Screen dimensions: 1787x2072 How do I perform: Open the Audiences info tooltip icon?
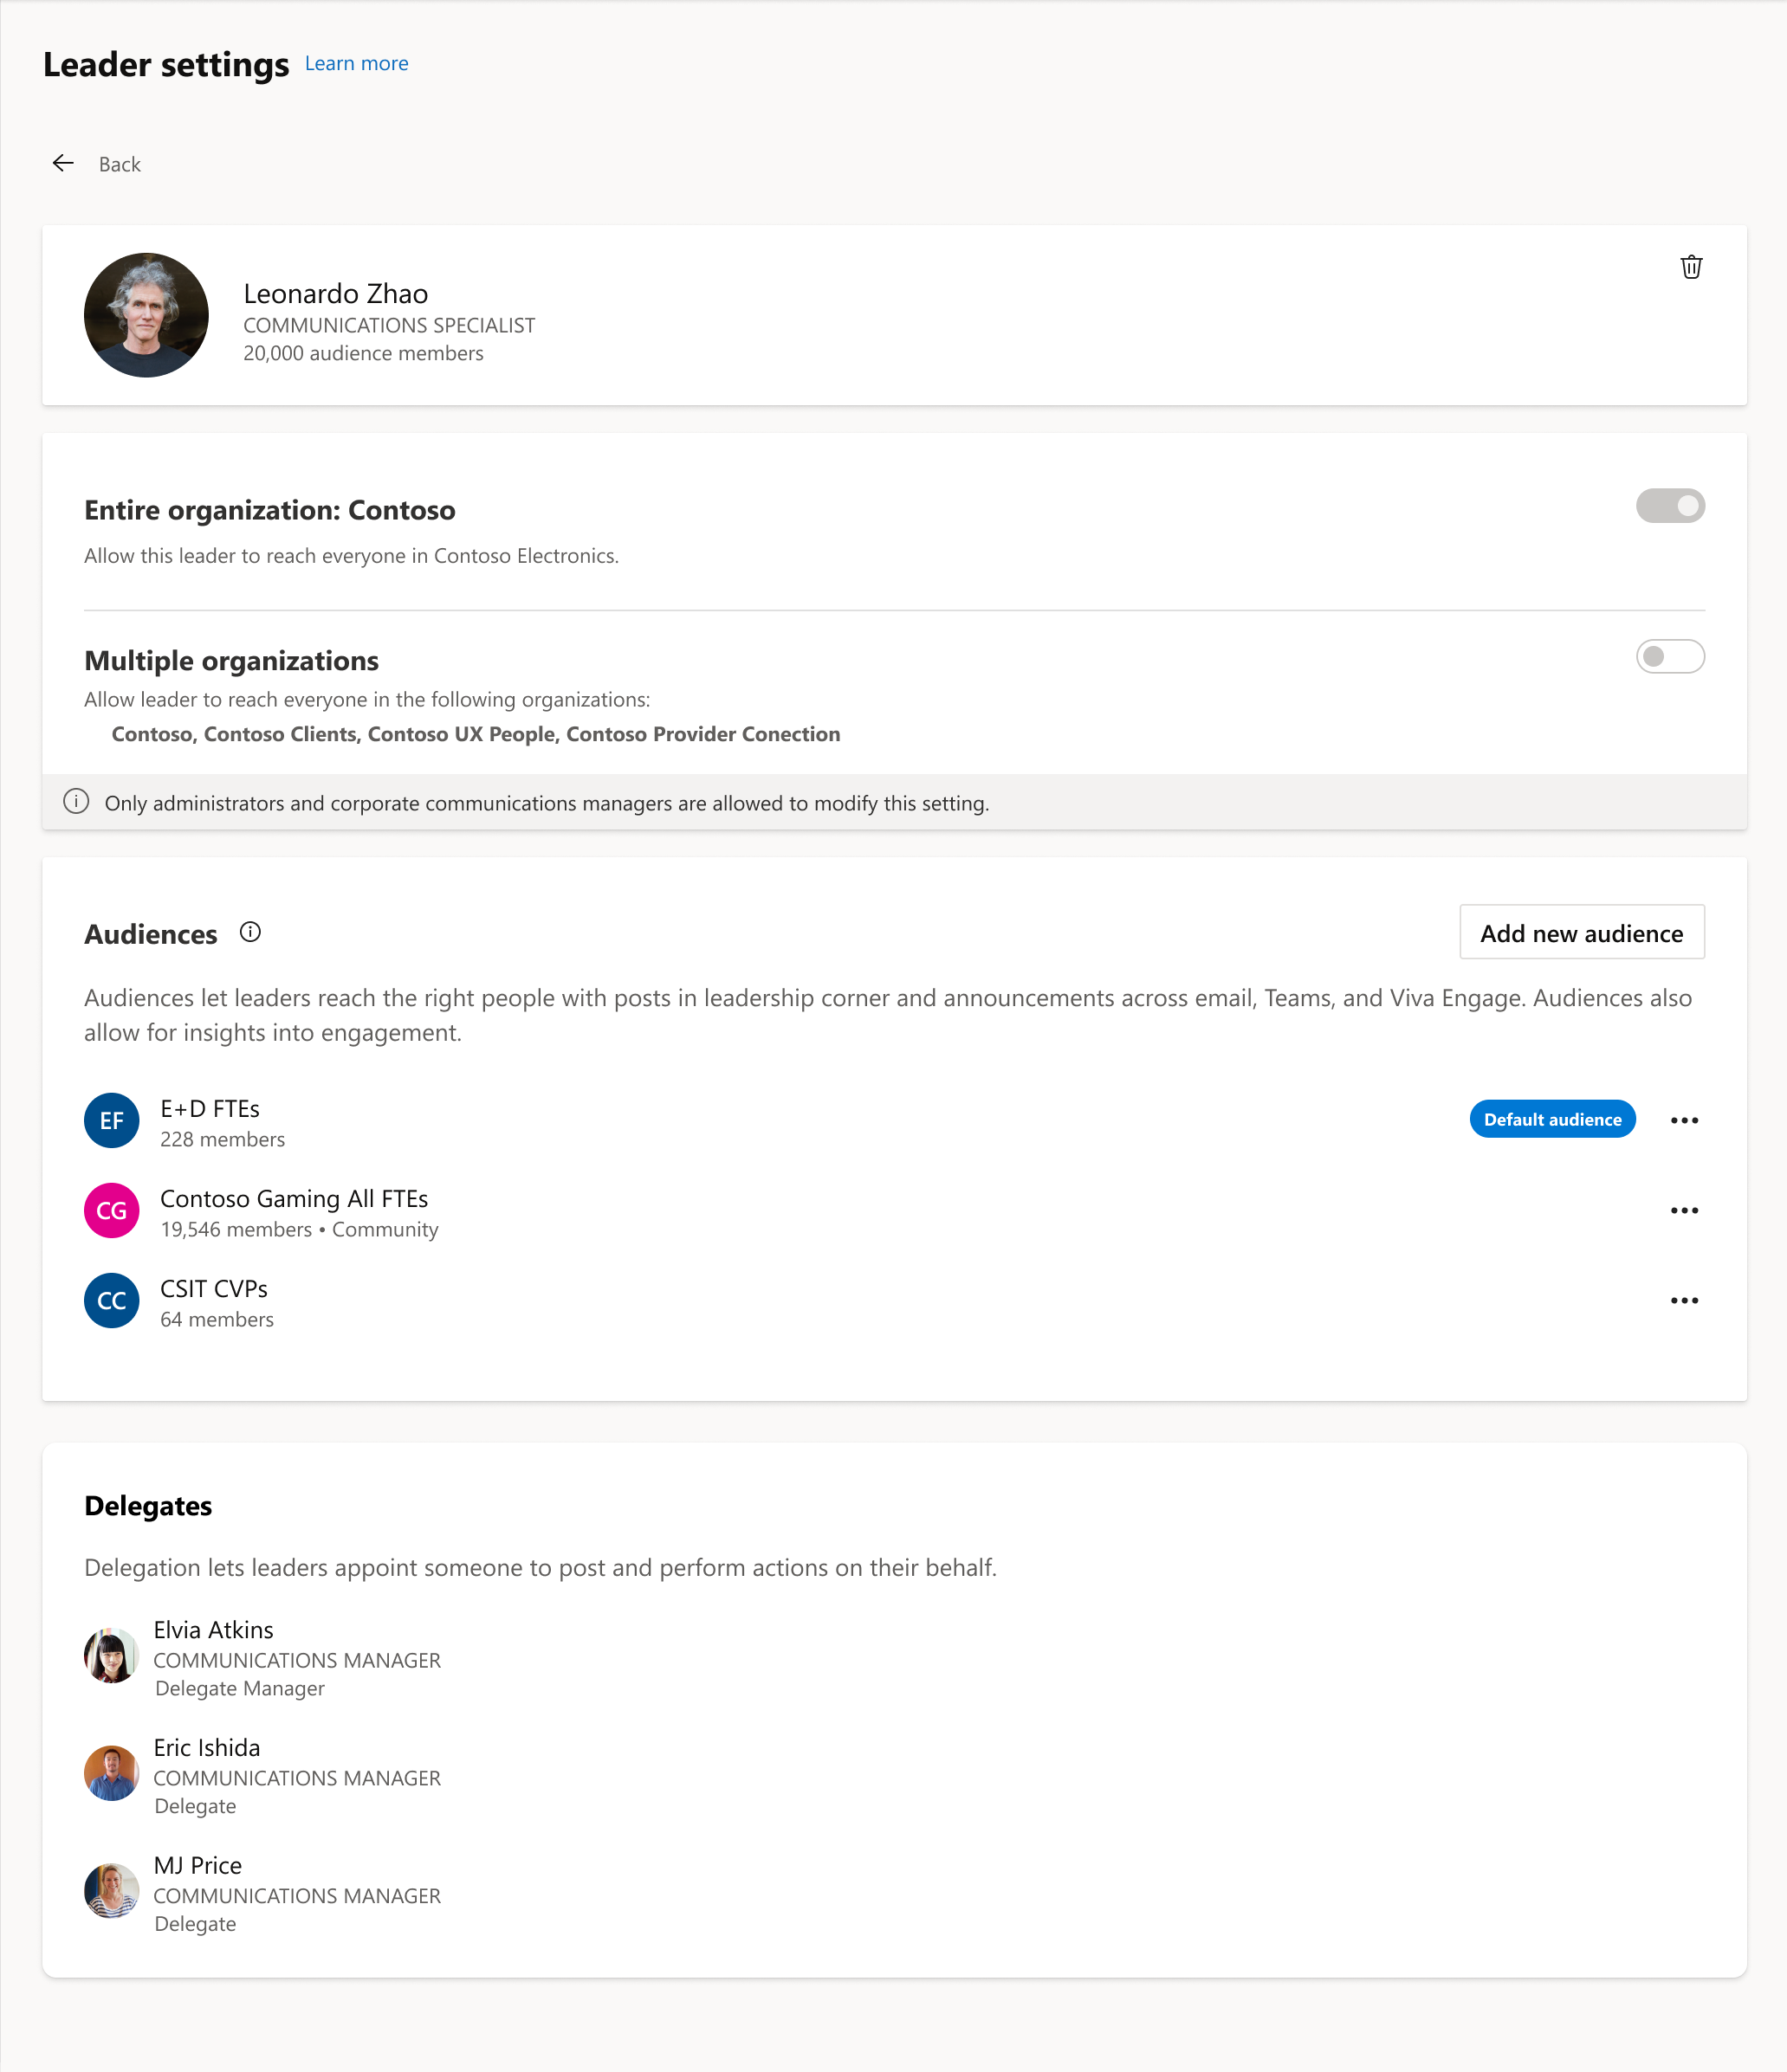click(250, 932)
